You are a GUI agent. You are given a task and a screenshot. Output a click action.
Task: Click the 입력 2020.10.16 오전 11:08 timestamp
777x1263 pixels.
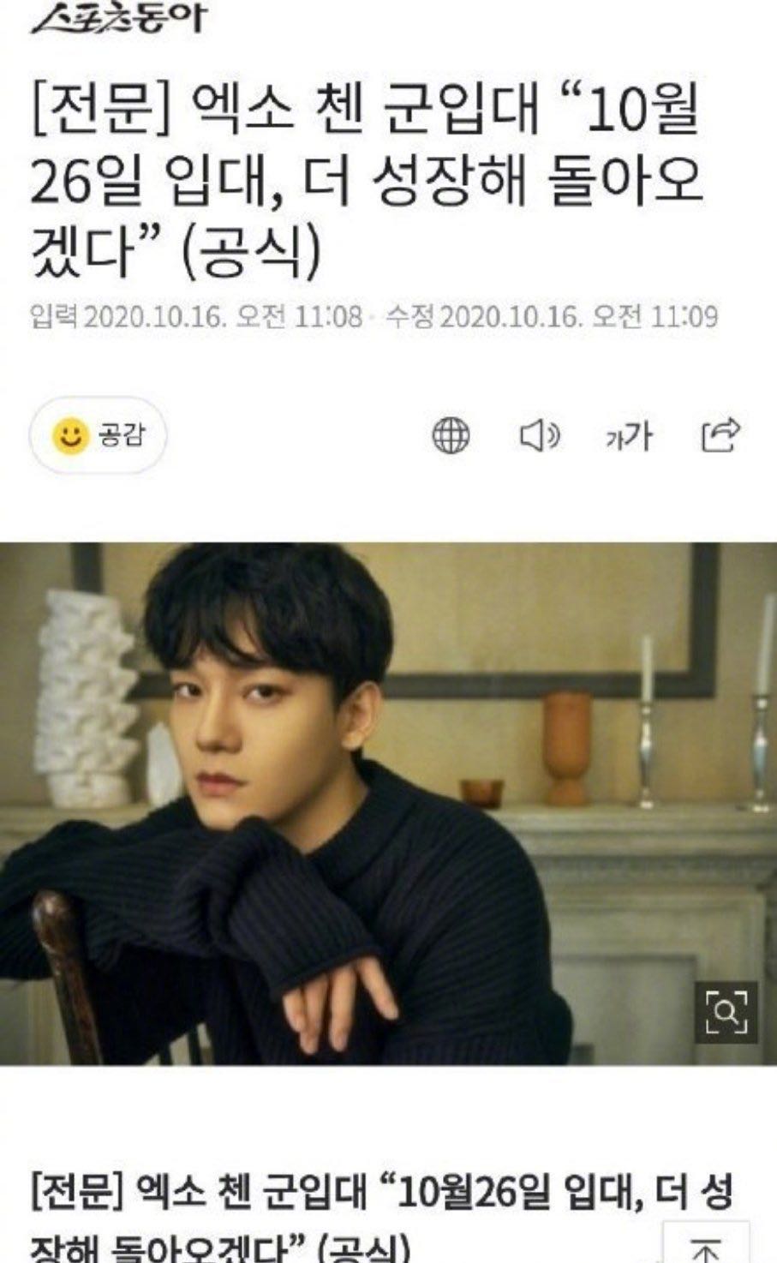tap(196, 317)
